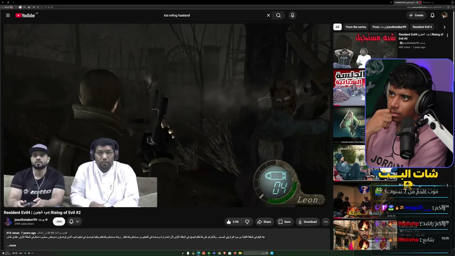Open the second suggested video with red Arabic title

[x=349, y=88]
